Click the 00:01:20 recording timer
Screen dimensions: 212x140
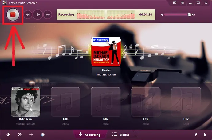[146, 14]
